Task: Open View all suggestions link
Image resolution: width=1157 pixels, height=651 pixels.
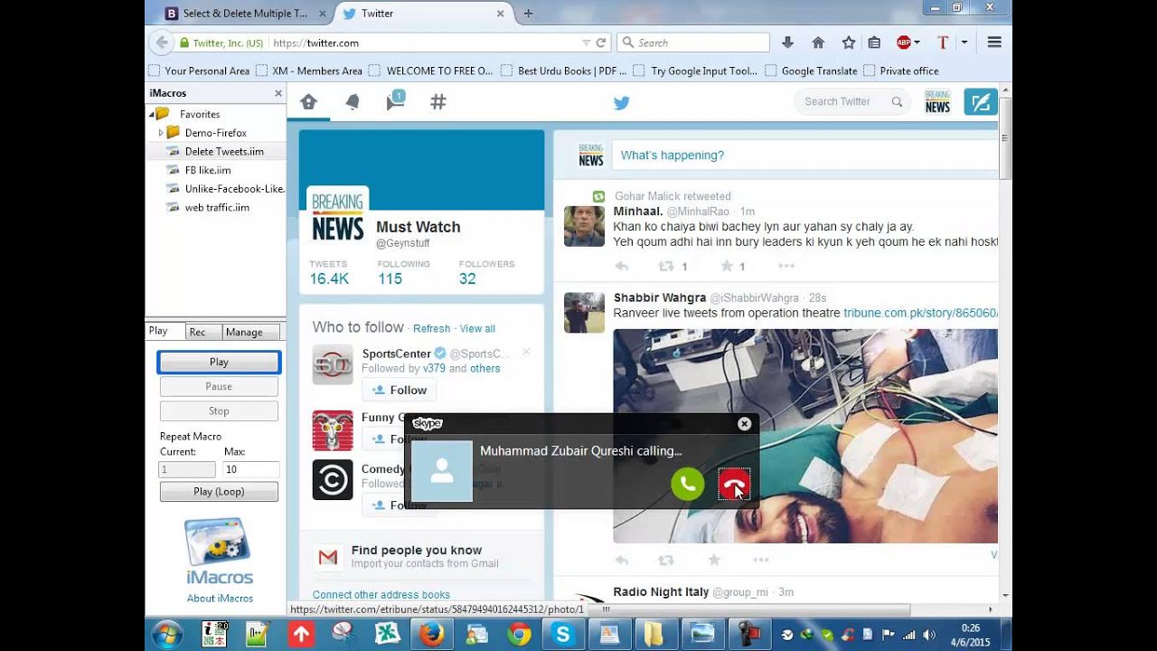Action: pyautogui.click(x=477, y=328)
